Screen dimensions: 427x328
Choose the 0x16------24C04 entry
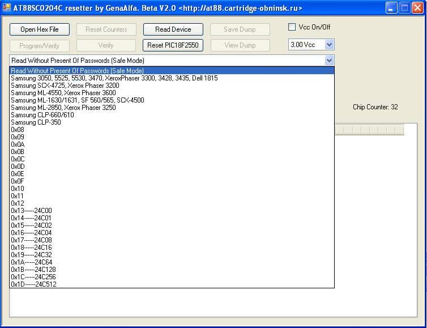[172, 233]
